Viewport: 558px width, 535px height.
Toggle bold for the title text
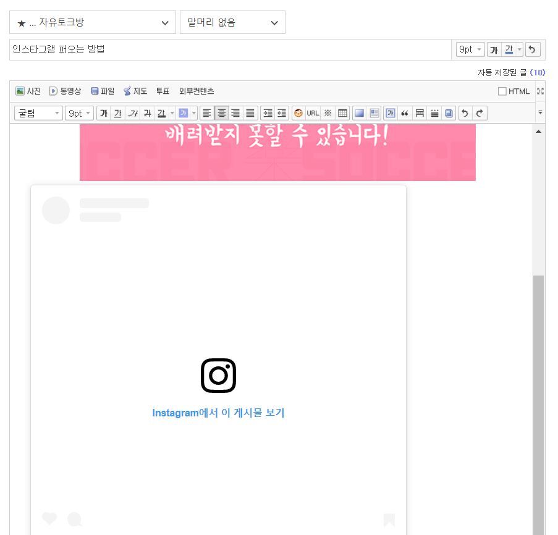coord(494,49)
